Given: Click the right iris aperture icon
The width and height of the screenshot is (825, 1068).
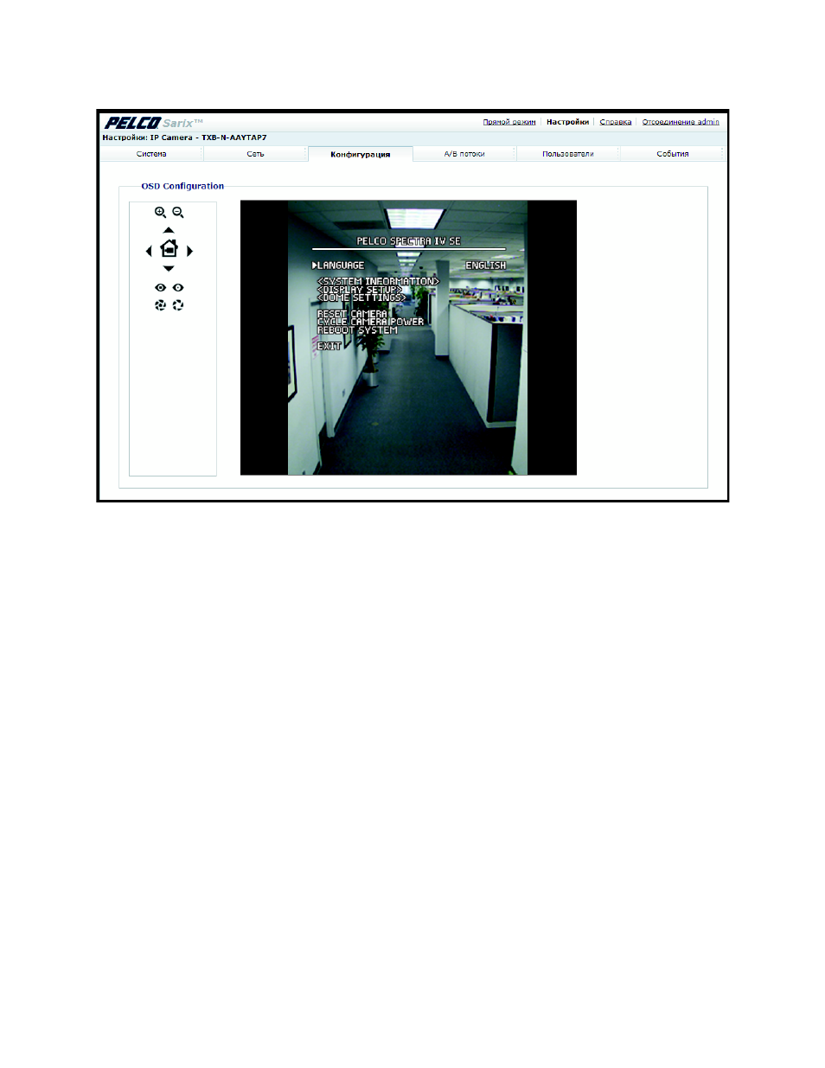Looking at the screenshot, I should tap(178, 305).
